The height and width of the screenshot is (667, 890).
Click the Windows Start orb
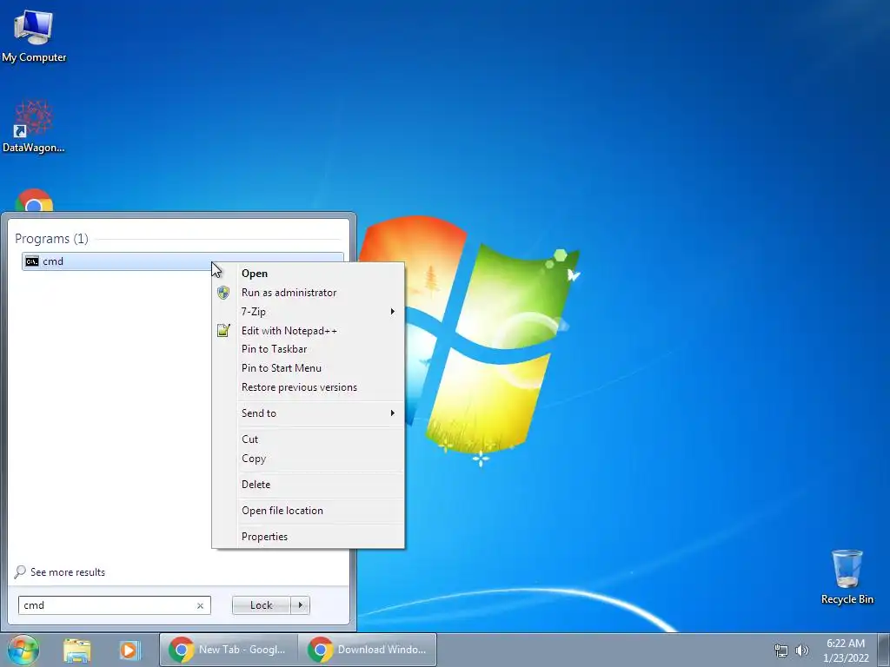(x=23, y=650)
